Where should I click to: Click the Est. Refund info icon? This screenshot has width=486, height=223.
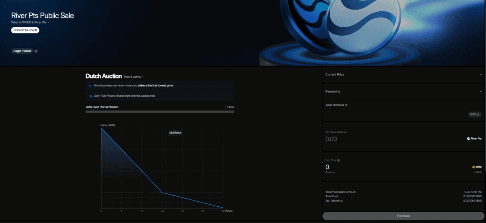[342, 201]
